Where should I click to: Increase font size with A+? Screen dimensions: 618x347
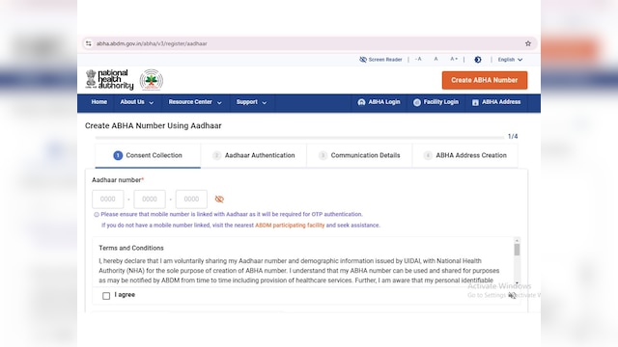[x=454, y=59]
